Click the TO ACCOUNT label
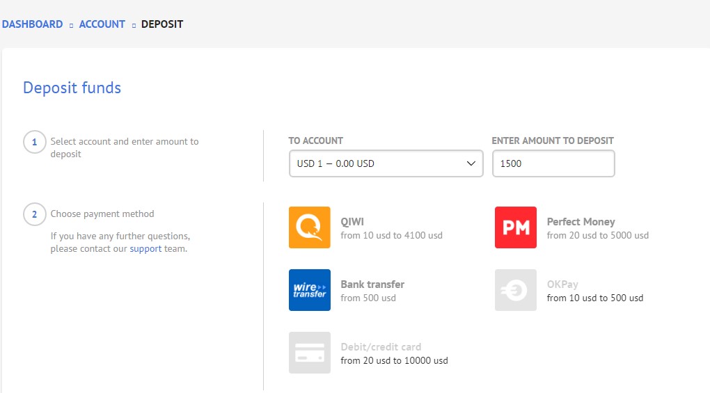This screenshot has height=393, width=710. coord(315,141)
